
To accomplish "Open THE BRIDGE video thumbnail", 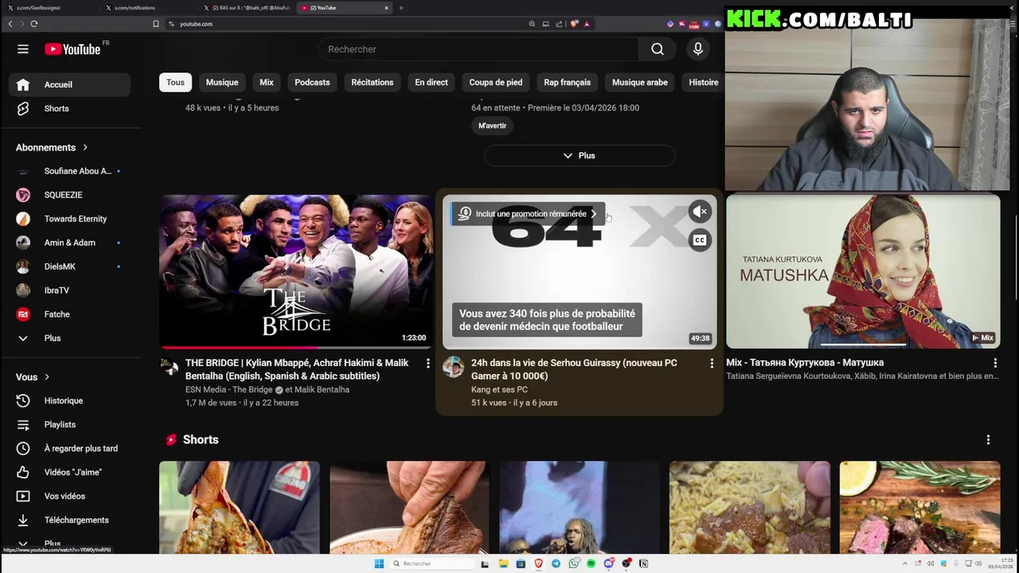I will click(x=296, y=271).
